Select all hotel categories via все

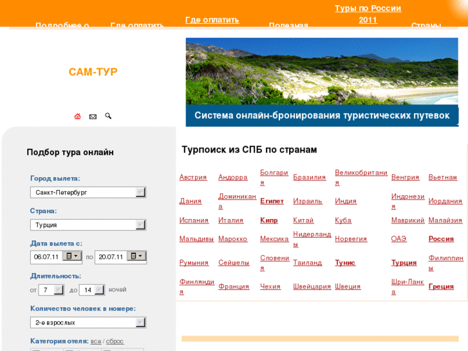pos(96,341)
